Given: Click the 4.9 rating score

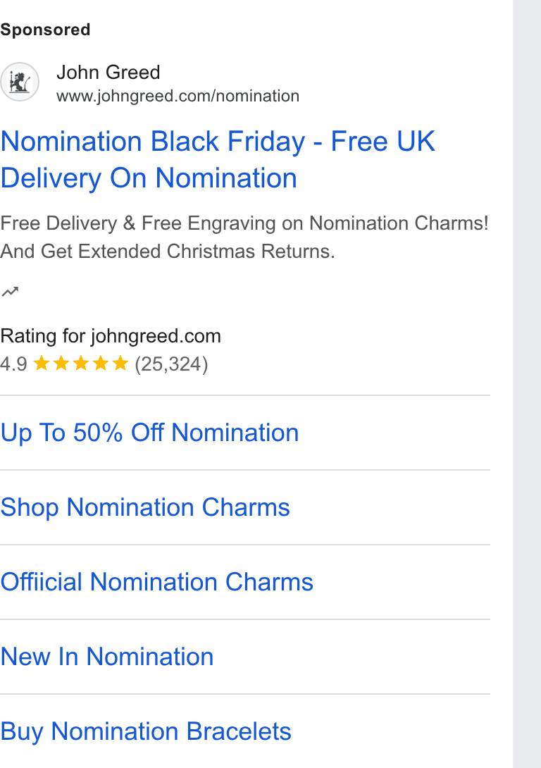Looking at the screenshot, I should (x=13, y=364).
